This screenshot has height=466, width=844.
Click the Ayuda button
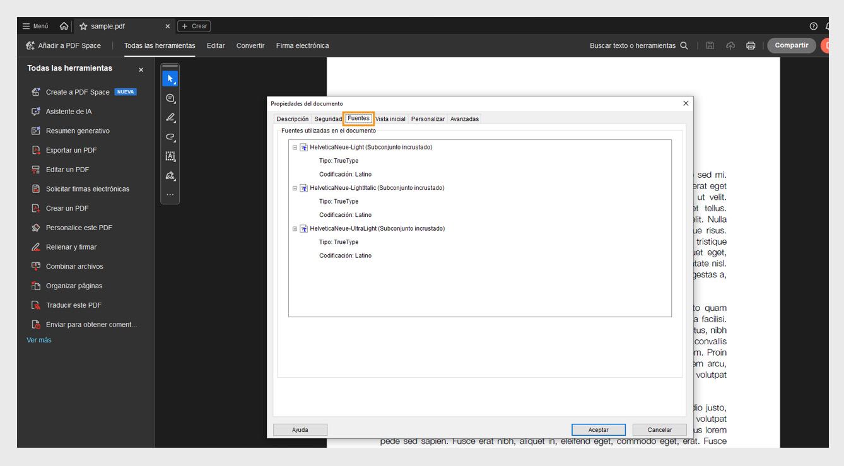(x=300, y=430)
